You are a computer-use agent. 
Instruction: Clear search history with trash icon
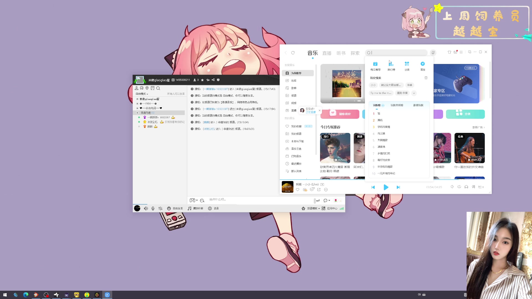[426, 78]
